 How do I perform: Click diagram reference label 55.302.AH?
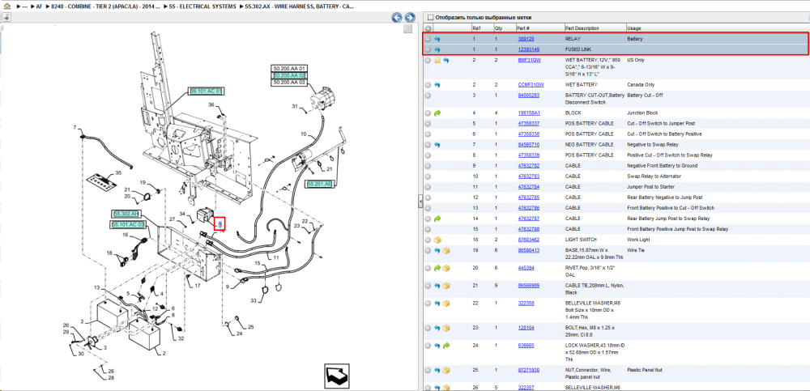click(x=126, y=214)
